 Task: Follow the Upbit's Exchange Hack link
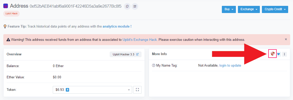pos(140,40)
